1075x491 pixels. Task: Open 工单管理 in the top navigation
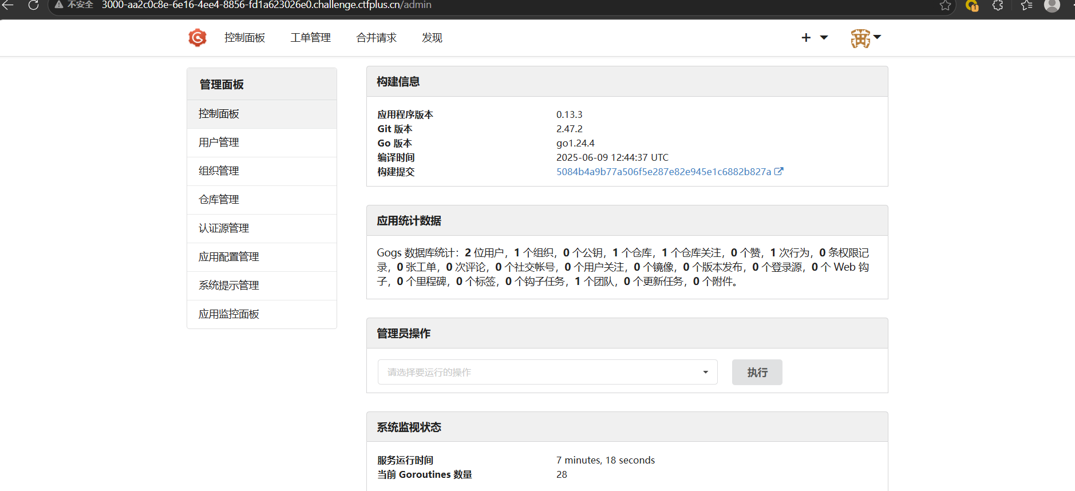pyautogui.click(x=310, y=38)
